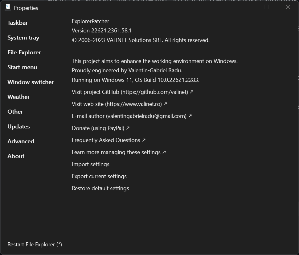Visit the project GitHub page

pyautogui.click(x=129, y=92)
